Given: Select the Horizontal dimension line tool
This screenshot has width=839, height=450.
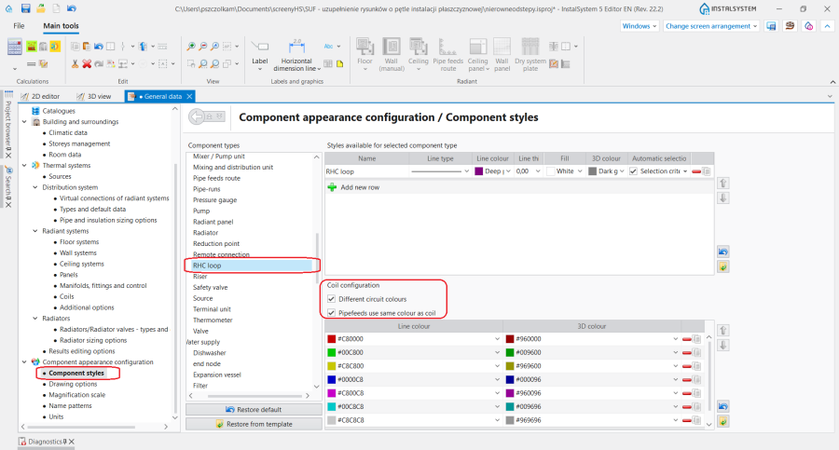Looking at the screenshot, I should coord(297,55).
